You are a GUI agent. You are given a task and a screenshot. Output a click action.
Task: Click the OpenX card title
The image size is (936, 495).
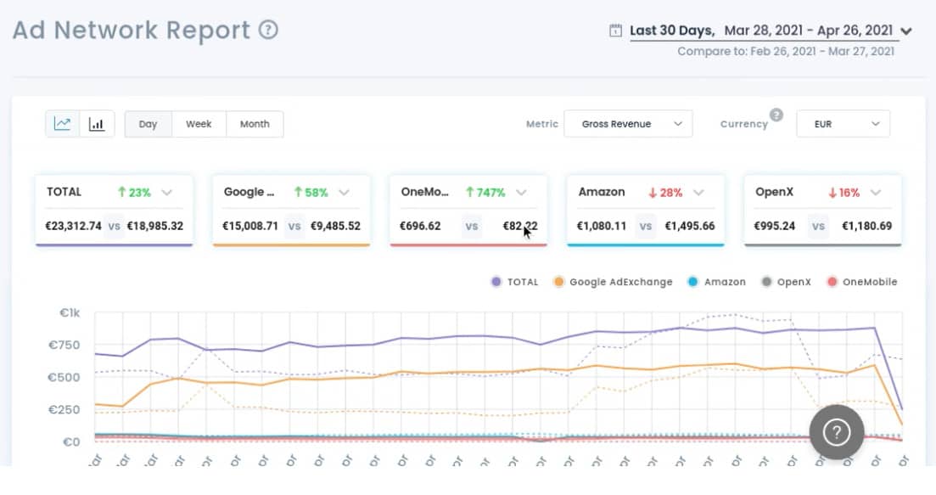tap(774, 192)
